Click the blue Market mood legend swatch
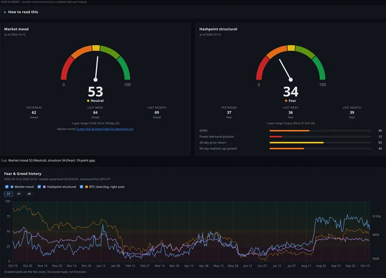 [12, 187]
